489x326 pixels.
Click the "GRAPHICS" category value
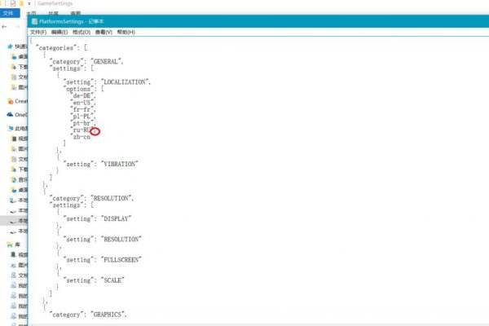click(x=108, y=315)
